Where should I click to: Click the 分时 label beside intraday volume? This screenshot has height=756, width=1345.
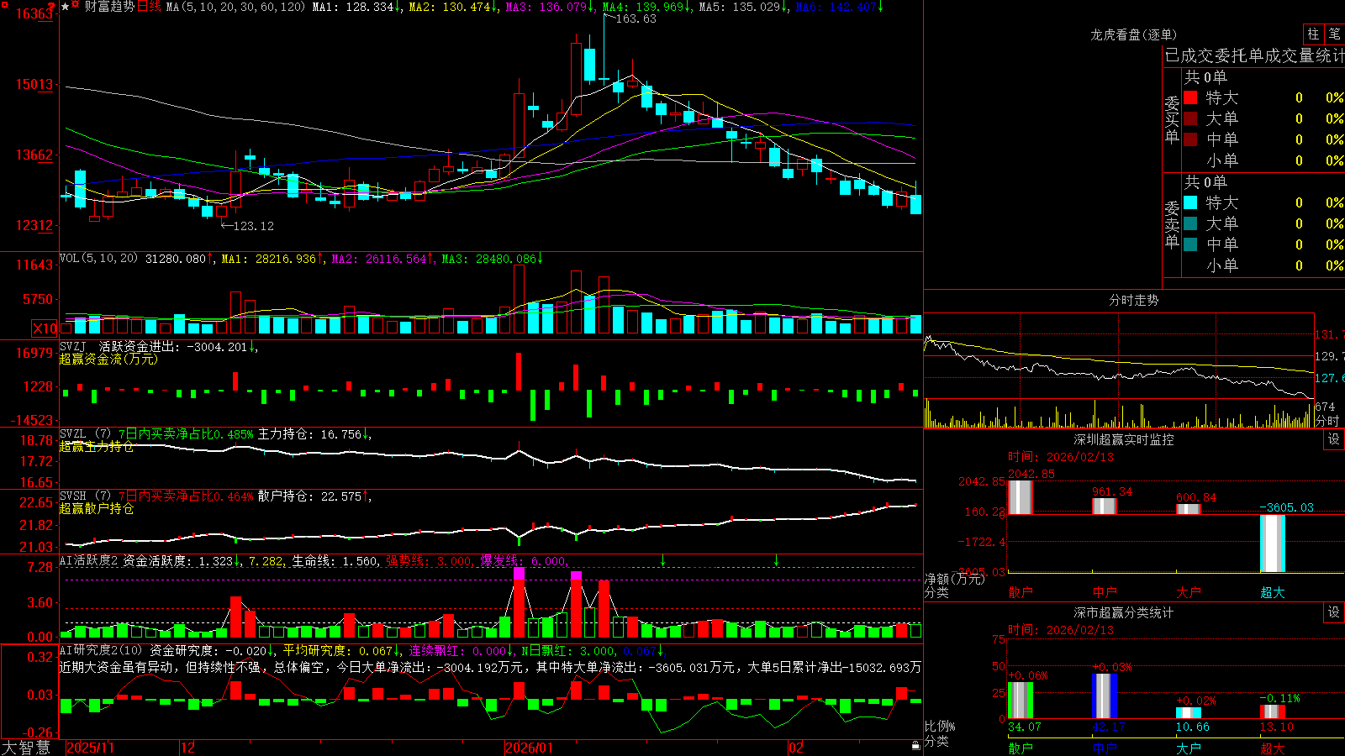tap(1327, 421)
